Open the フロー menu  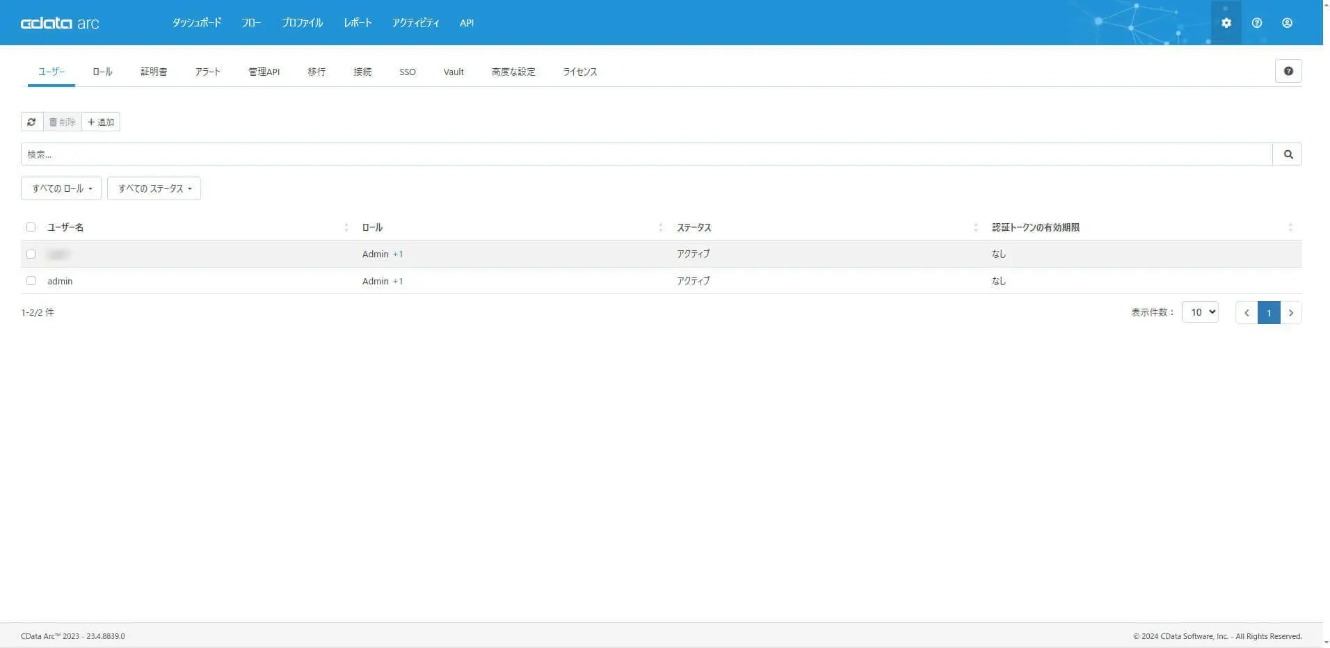coord(251,23)
